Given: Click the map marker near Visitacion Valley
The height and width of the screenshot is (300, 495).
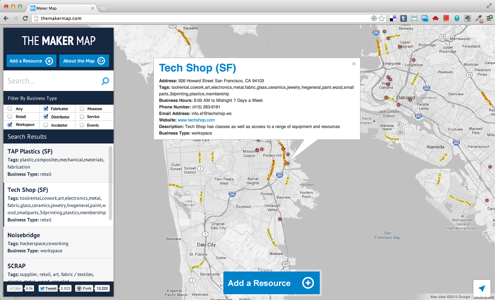Looking at the screenshot, I should point(280,219).
